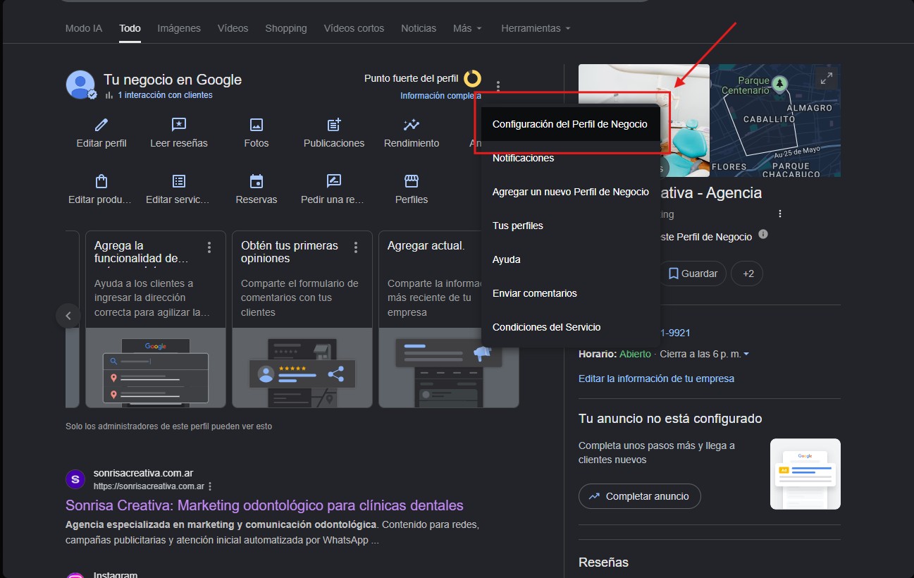
Task: Select 'Enviar comentarios' menu entry
Action: click(x=570, y=293)
